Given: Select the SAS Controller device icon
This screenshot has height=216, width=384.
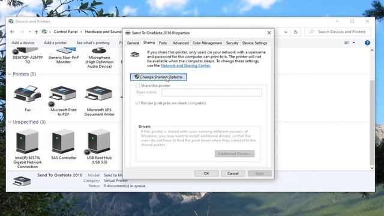Looking at the screenshot, I should [63, 142].
